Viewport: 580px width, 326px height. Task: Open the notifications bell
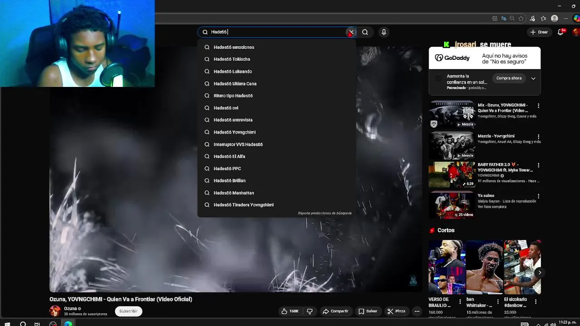(561, 32)
